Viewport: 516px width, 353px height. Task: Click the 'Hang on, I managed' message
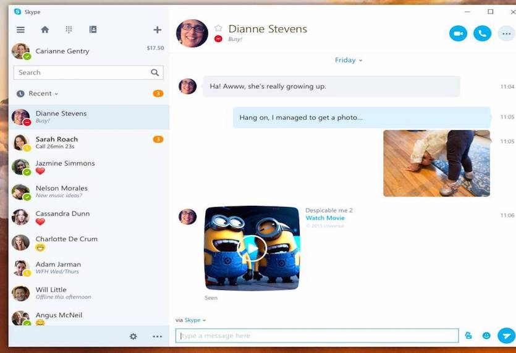click(x=362, y=117)
